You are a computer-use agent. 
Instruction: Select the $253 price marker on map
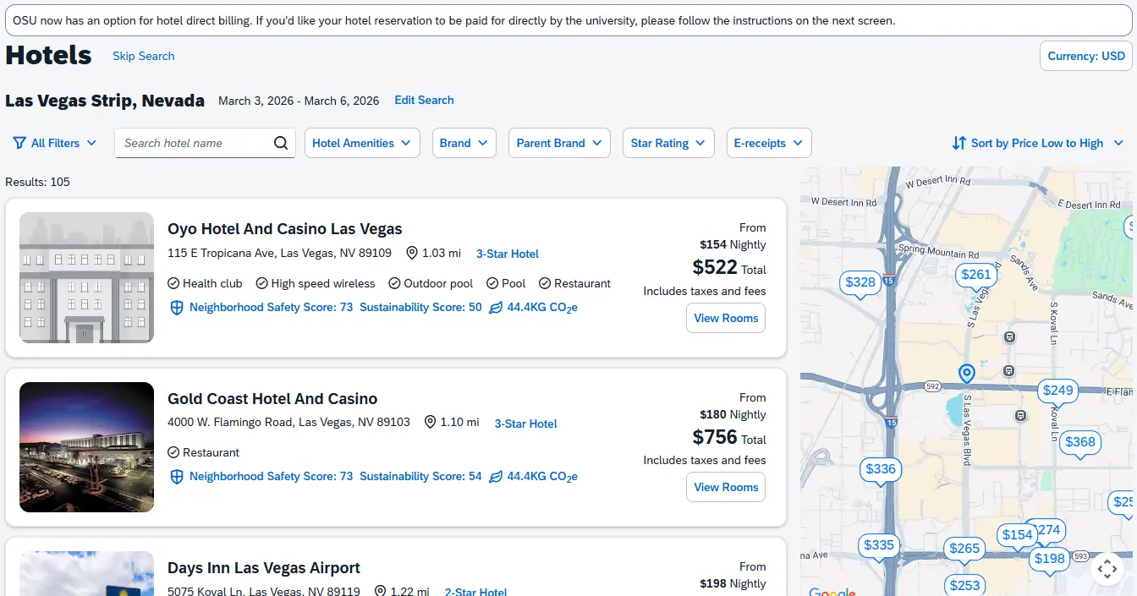[964, 585]
